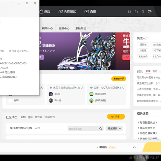This screenshot has height=161, width=161.
Task: Open the 水区 综合讨论大厅 chat room
Action: pos(66,94)
